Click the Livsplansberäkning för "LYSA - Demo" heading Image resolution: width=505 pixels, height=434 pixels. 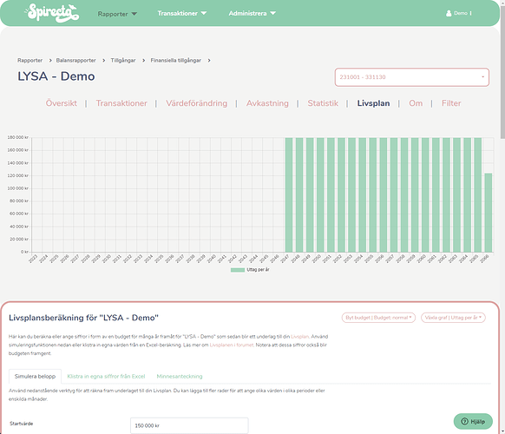84,318
